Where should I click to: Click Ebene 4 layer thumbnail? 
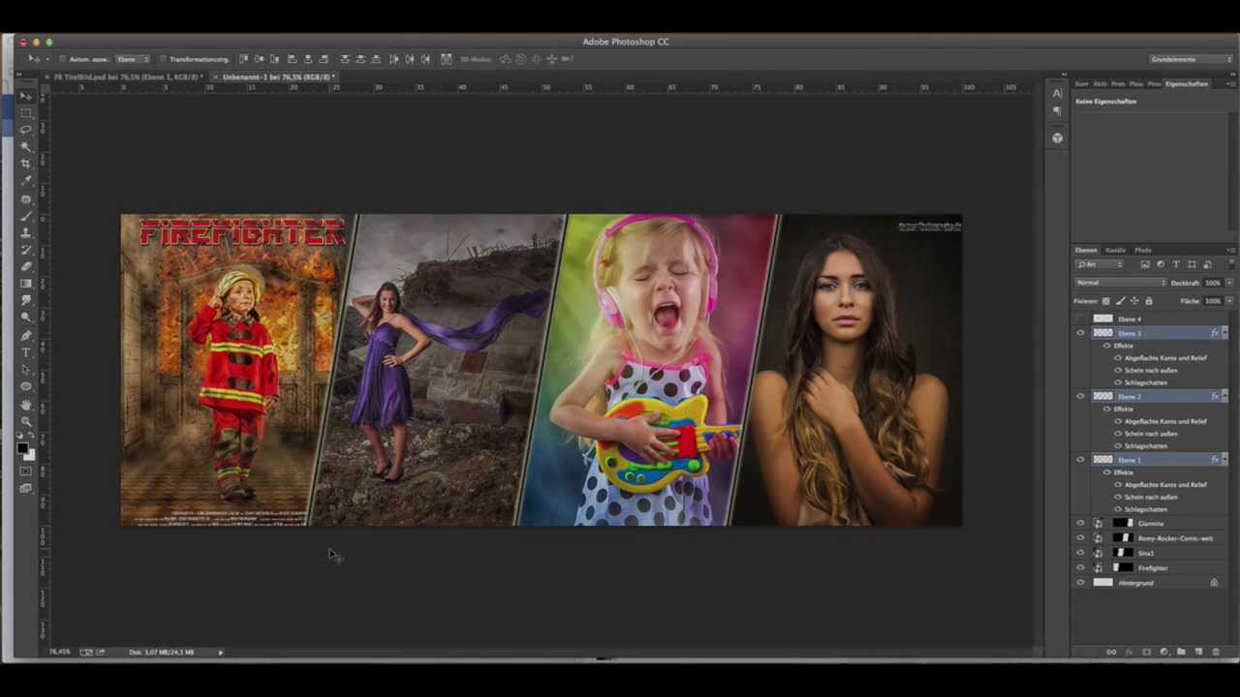tap(1102, 318)
